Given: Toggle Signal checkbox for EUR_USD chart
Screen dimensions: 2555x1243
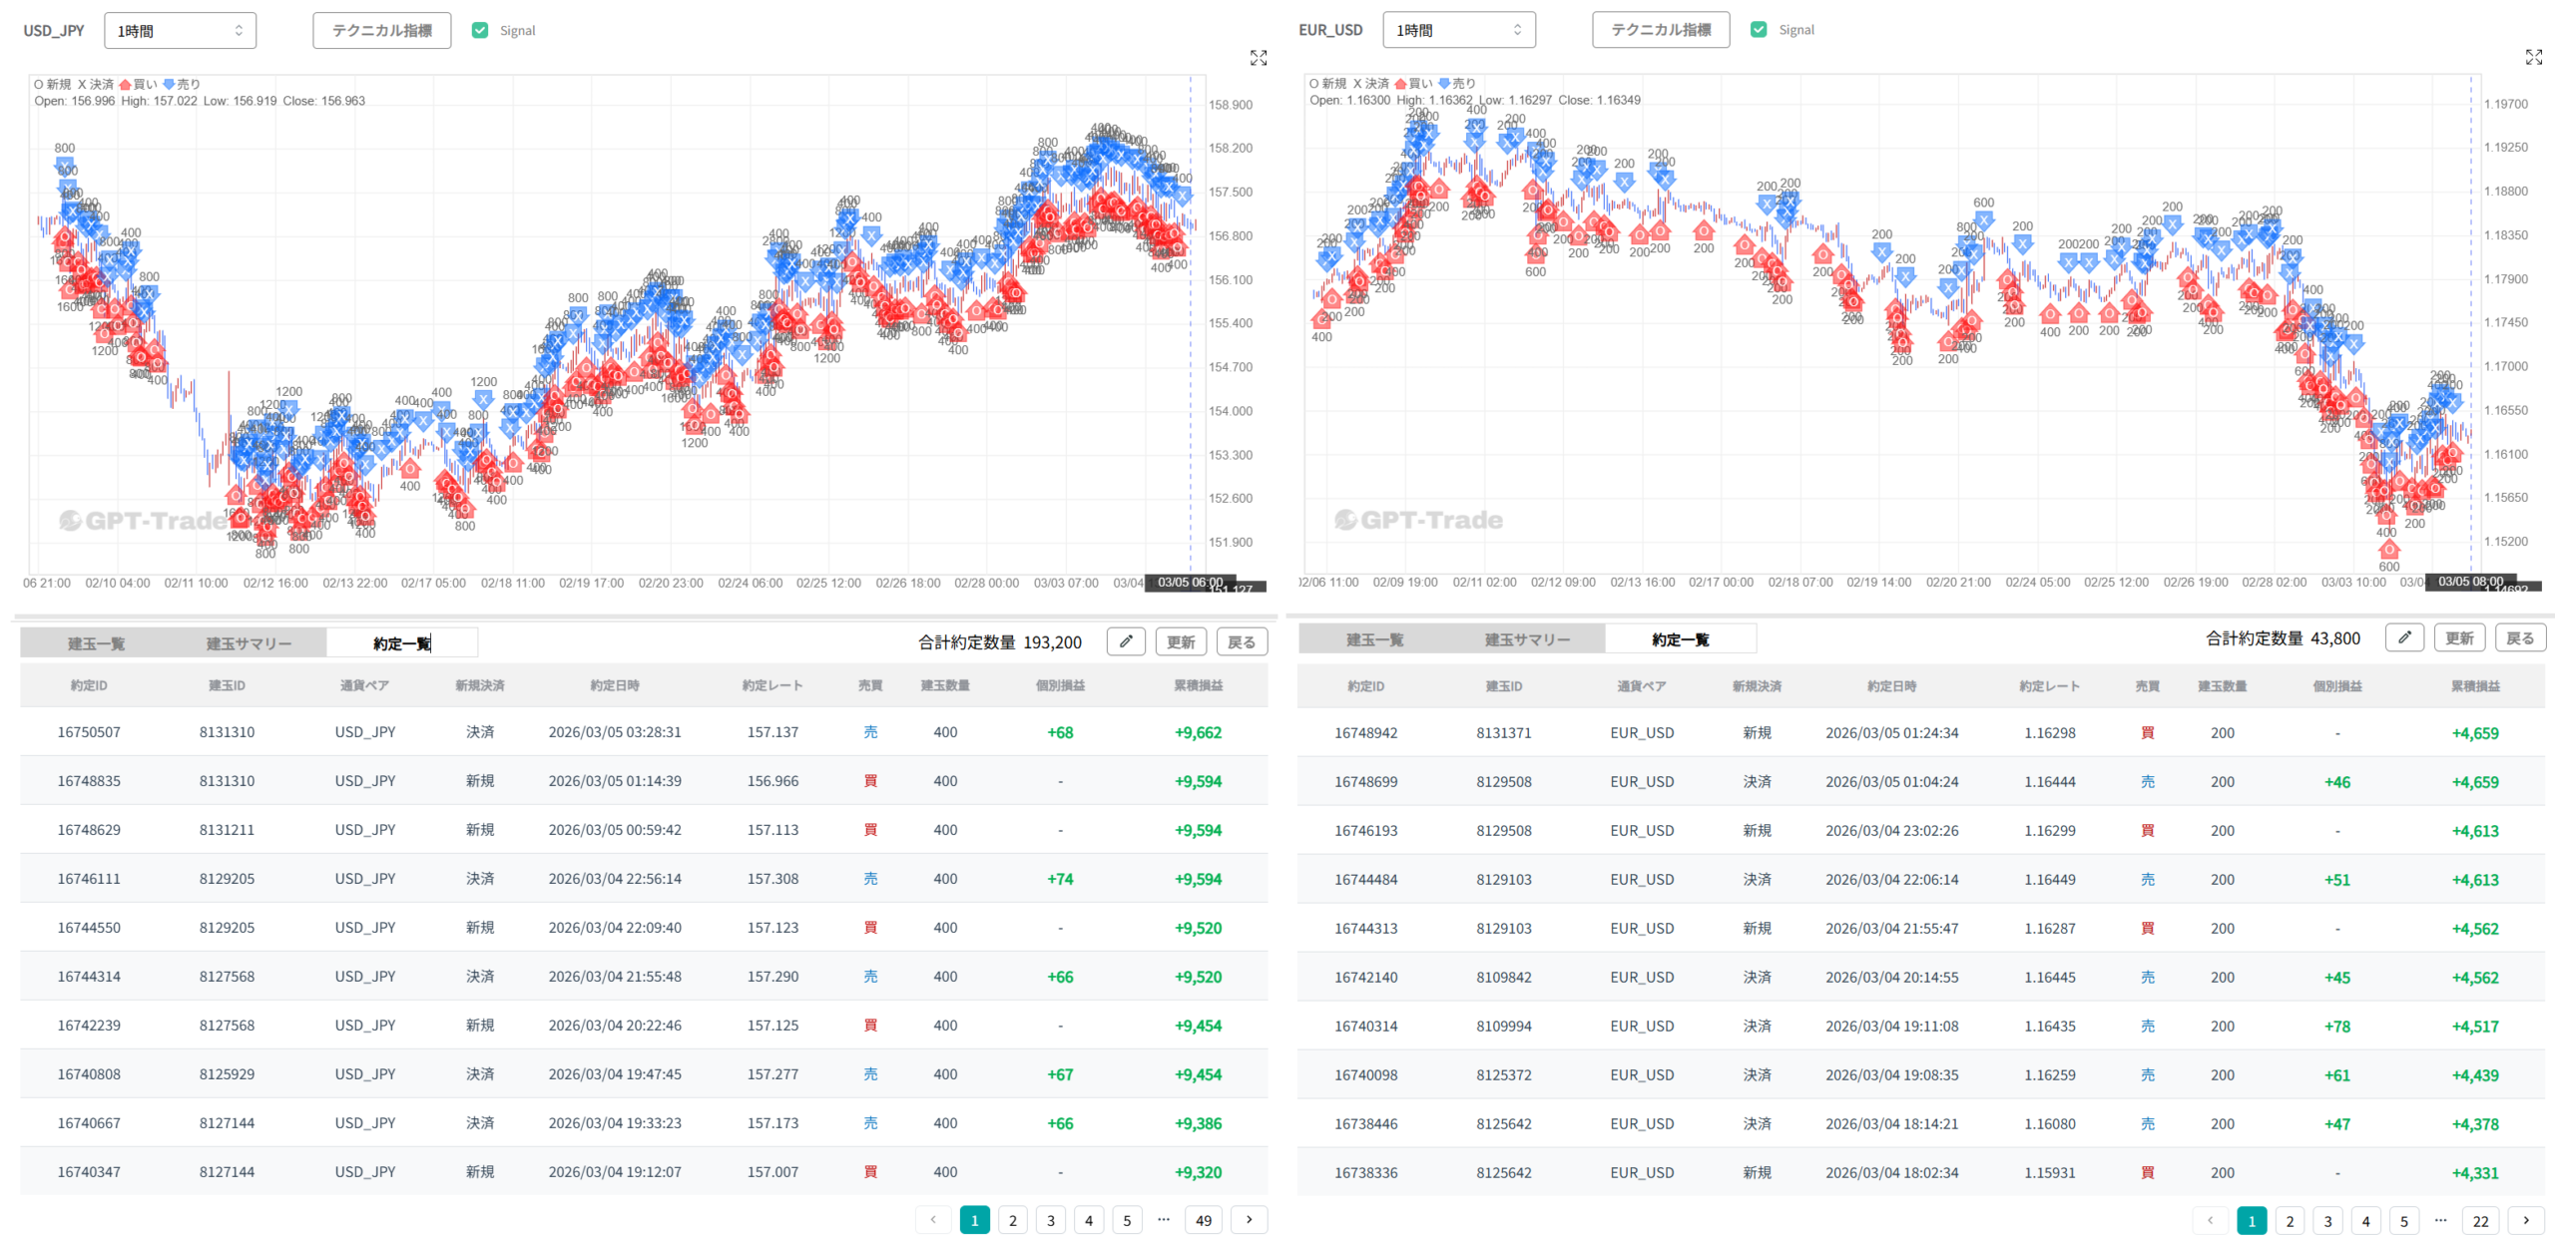Looking at the screenshot, I should [x=1759, y=30].
